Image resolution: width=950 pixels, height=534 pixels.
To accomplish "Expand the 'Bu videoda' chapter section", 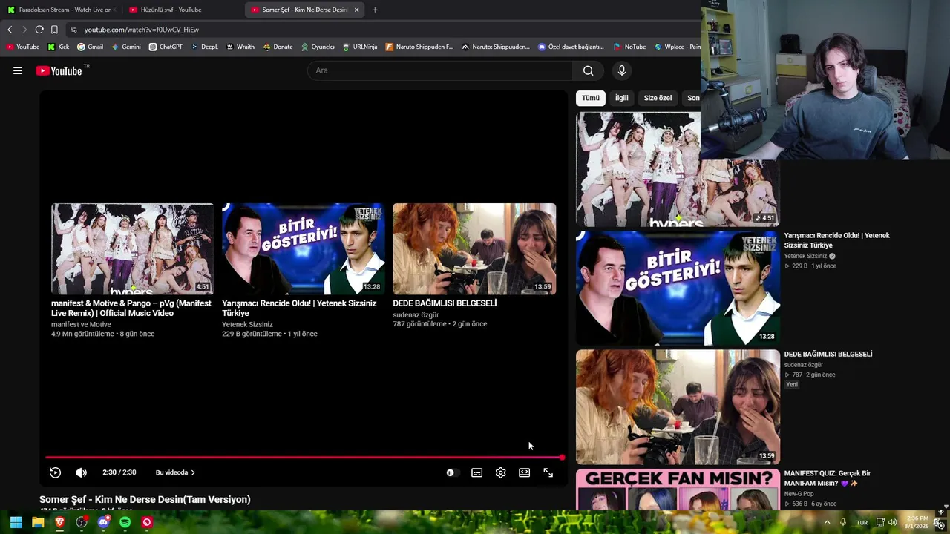I will pos(175,472).
